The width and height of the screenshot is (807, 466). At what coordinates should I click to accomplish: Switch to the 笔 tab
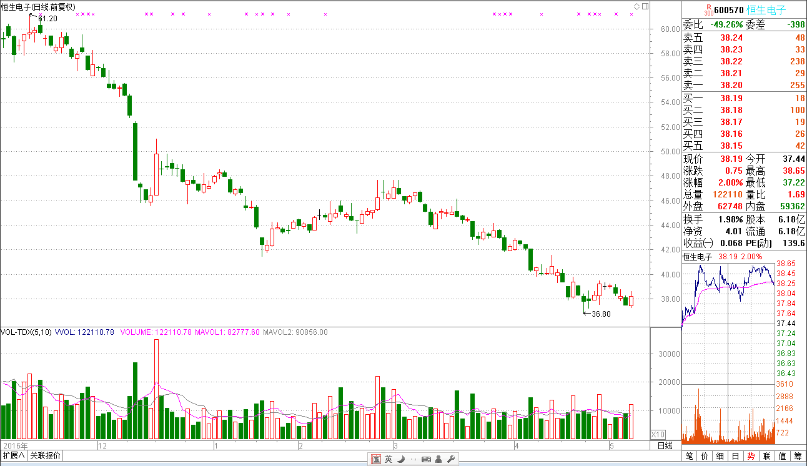(690, 456)
